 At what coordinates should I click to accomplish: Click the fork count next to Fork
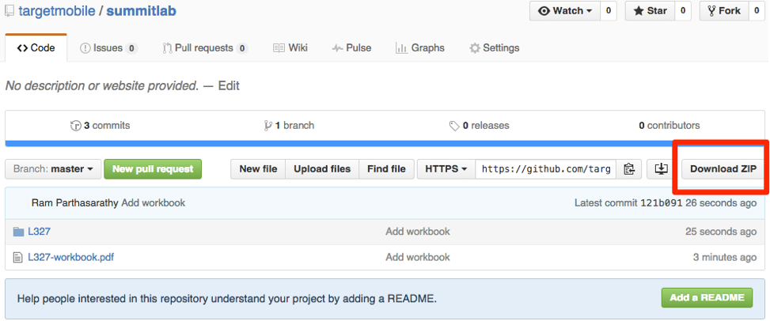point(756,11)
